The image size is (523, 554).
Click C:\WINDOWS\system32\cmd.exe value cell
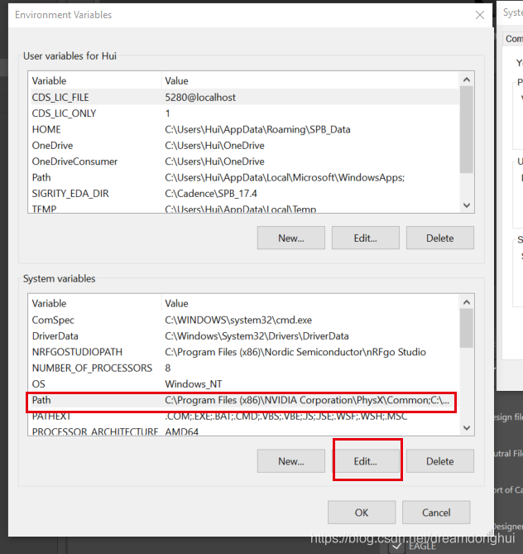[x=238, y=320]
